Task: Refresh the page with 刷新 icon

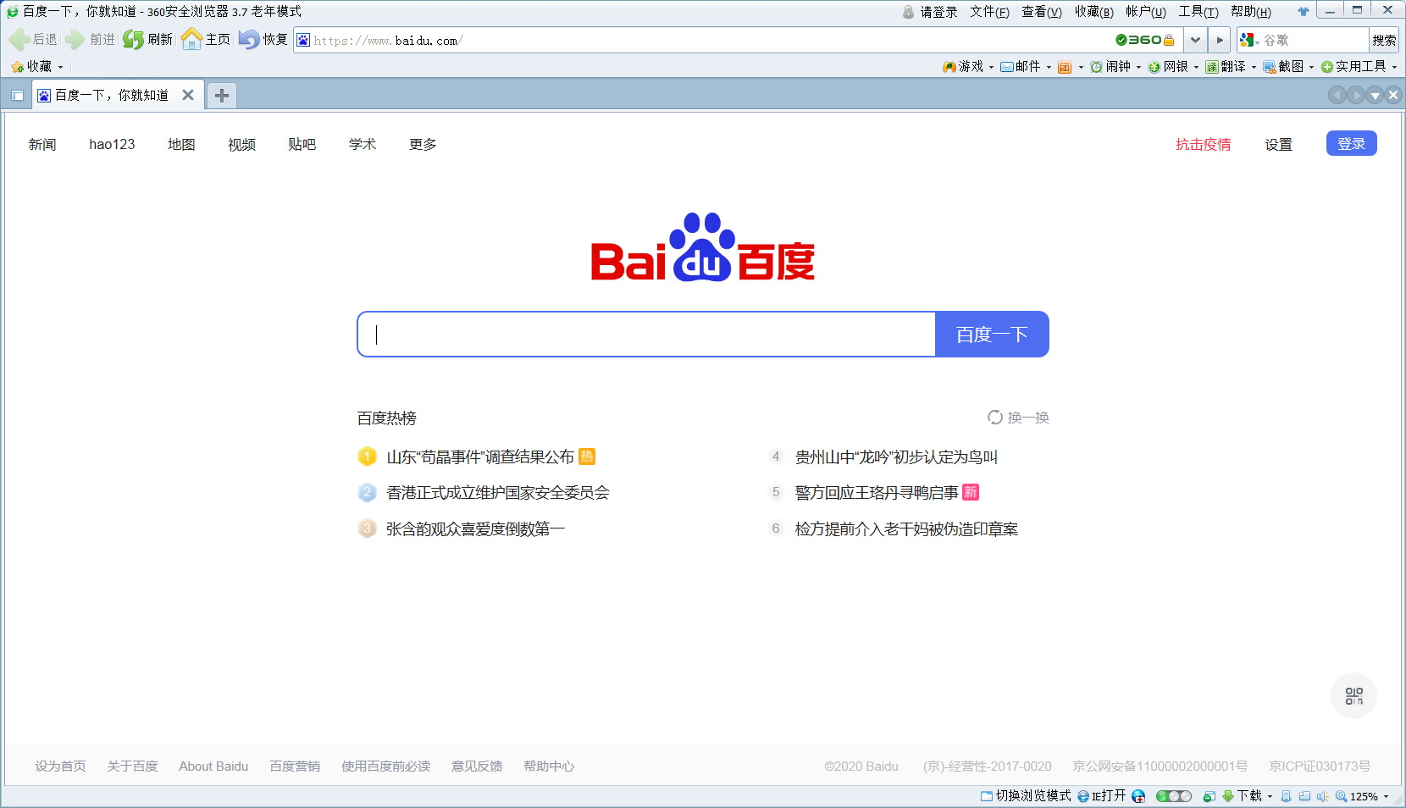Action: 133,40
